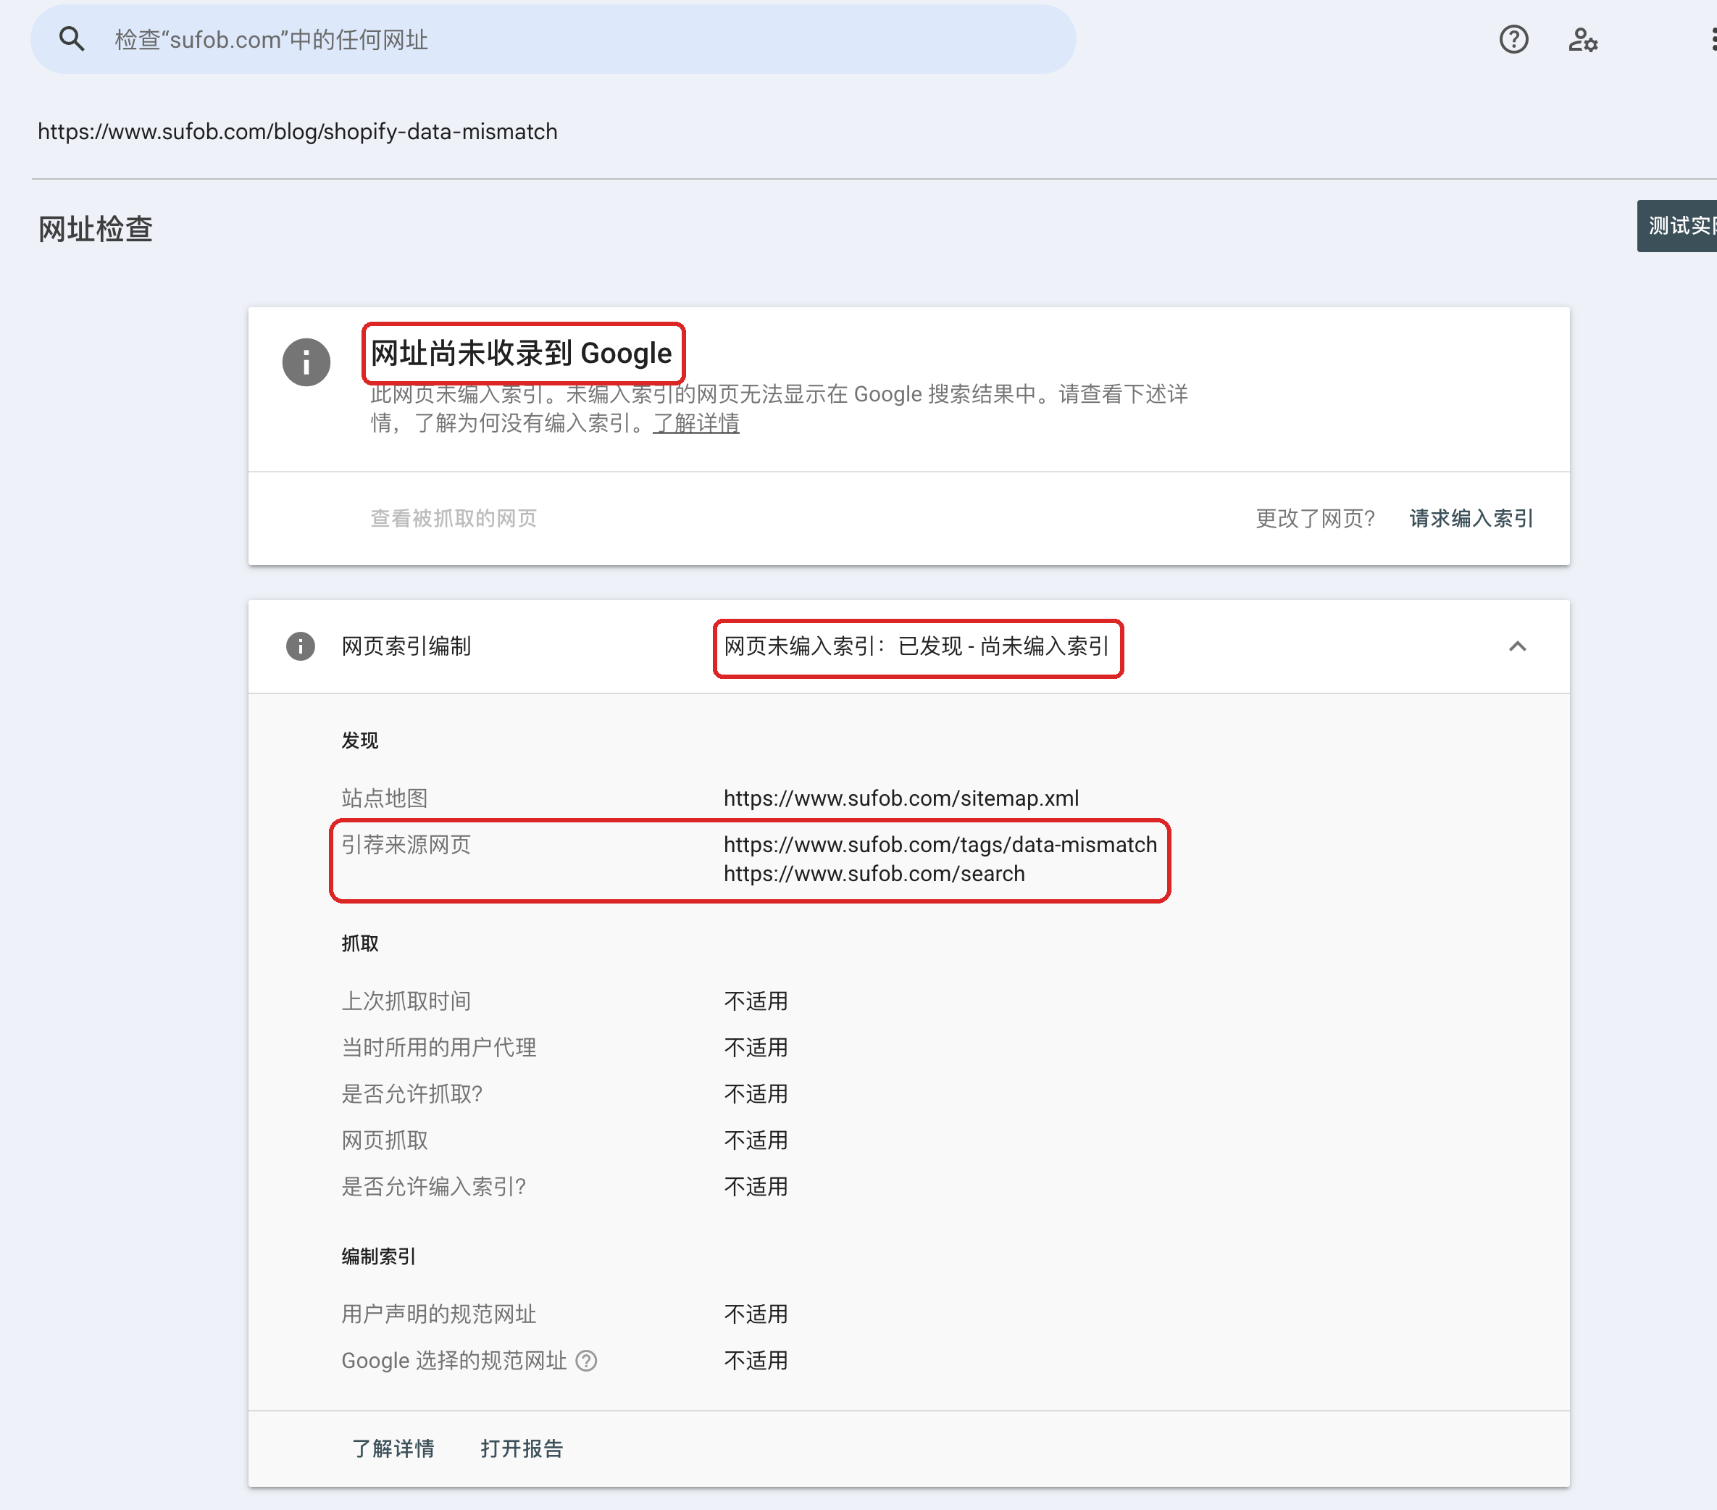Viewport: 1717px width, 1510px height.
Task: Click the 发现 section heading
Action: coord(359,740)
